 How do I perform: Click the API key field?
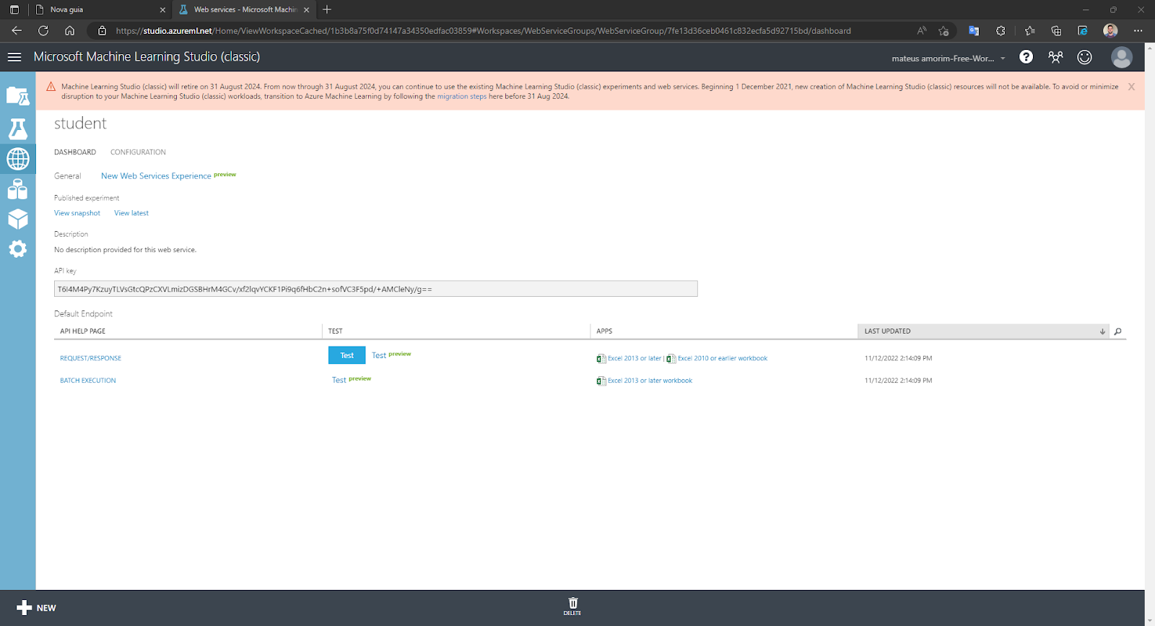tap(375, 289)
